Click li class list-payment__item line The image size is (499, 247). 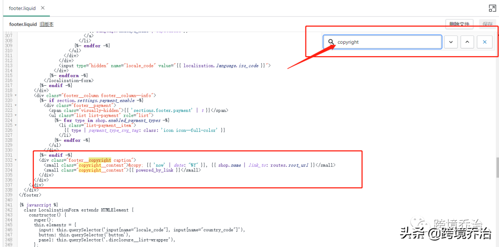click(97, 125)
